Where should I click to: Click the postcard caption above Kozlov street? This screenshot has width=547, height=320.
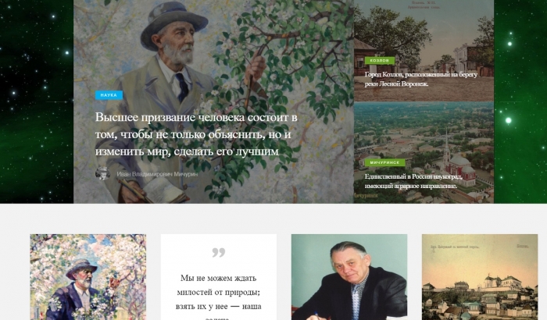click(424, 5)
